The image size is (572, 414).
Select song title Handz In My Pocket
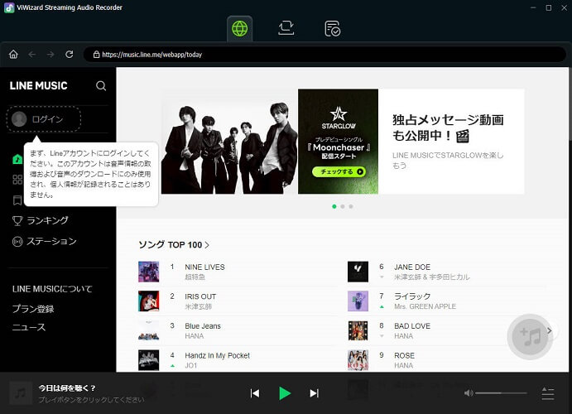pos(218,356)
